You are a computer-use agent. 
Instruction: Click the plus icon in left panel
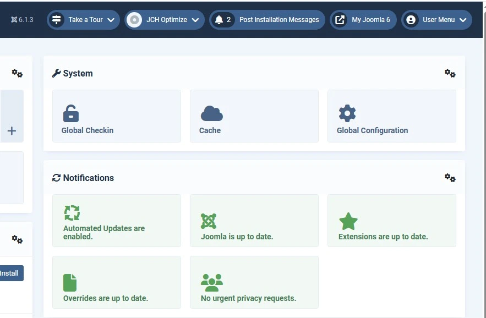point(12,131)
